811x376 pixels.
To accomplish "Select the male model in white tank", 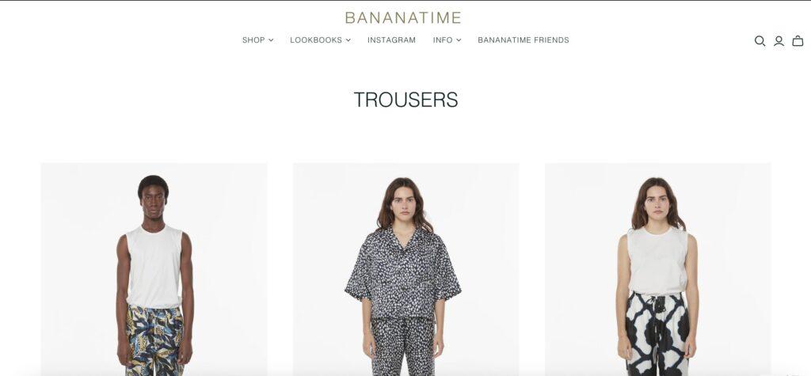I will 154,274.
